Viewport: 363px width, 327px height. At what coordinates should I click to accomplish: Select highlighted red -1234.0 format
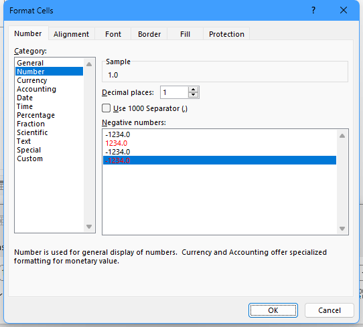pos(220,160)
